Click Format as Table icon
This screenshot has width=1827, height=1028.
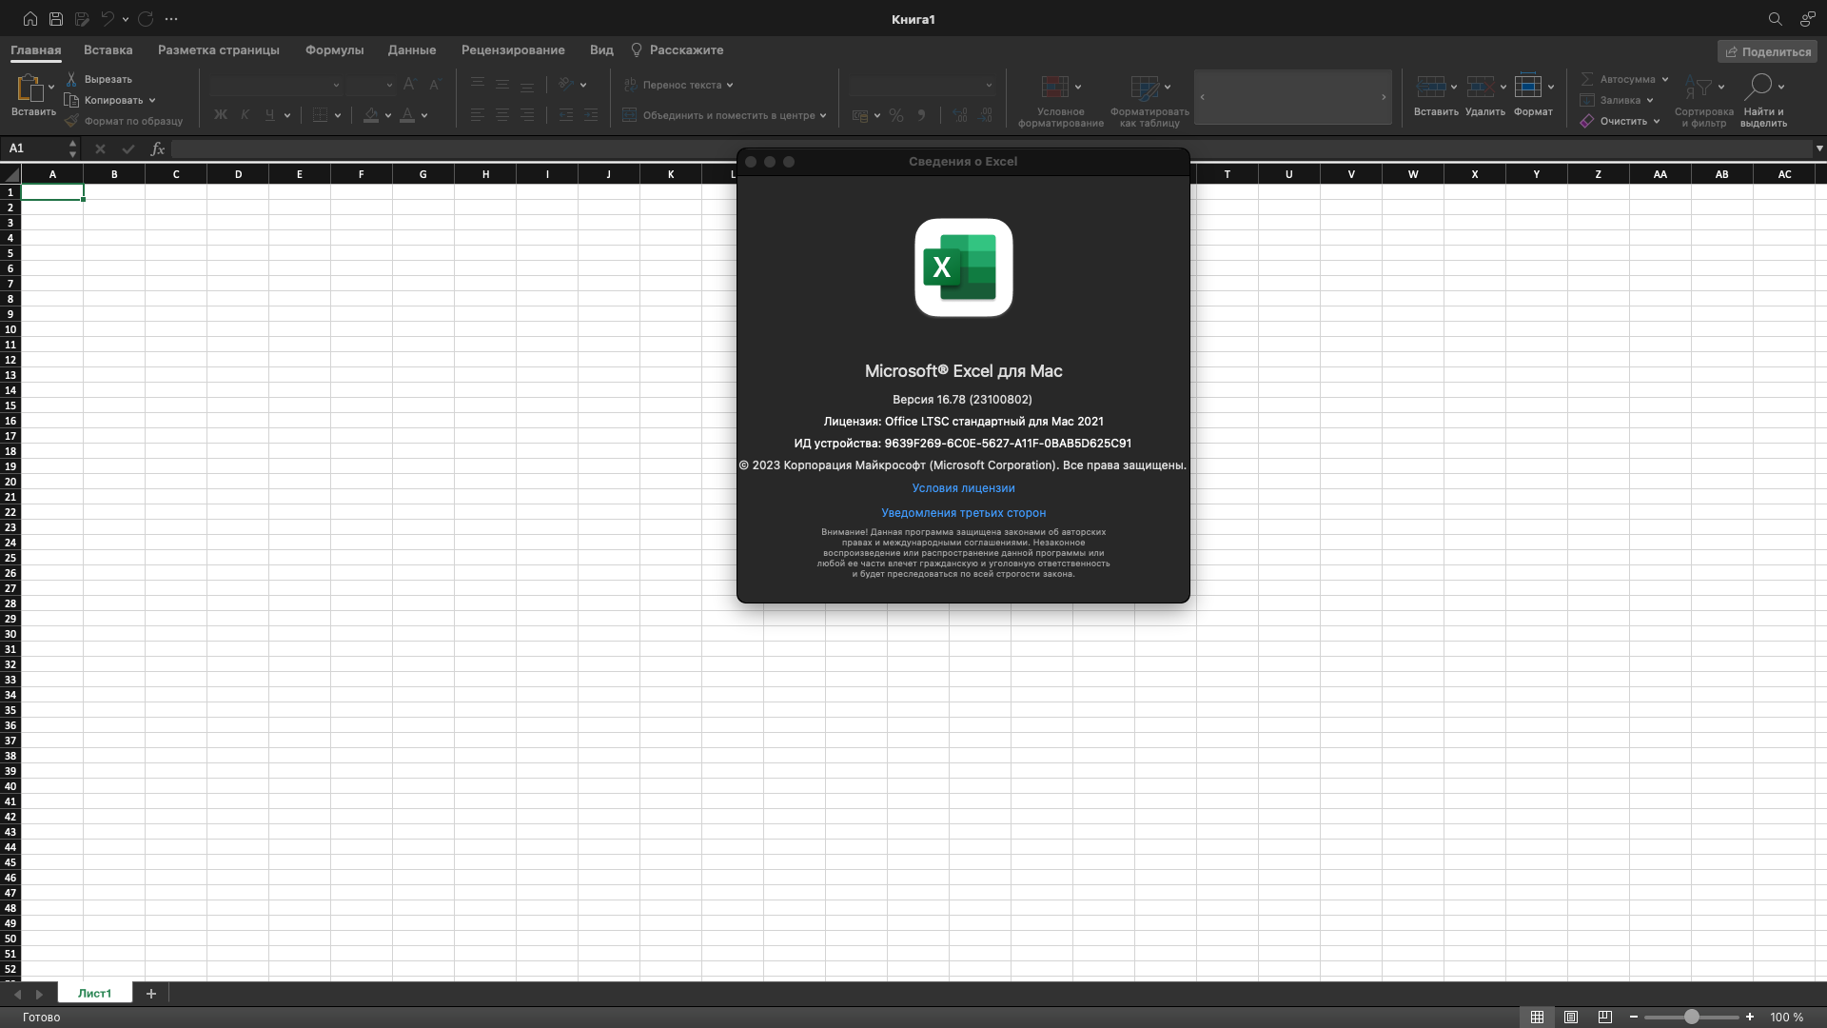coord(1144,88)
